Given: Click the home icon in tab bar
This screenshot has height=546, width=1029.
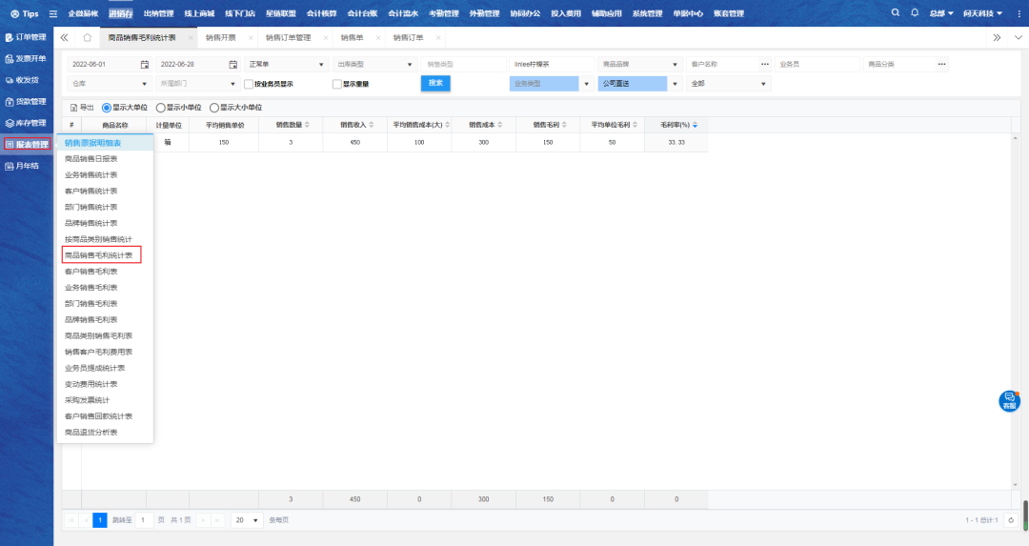Looking at the screenshot, I should click(88, 37).
